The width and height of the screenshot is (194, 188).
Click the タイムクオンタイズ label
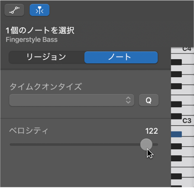tap(46, 86)
